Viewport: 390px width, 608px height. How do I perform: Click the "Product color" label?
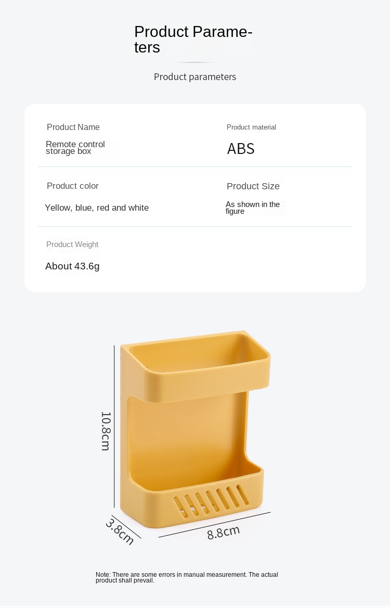(x=72, y=186)
